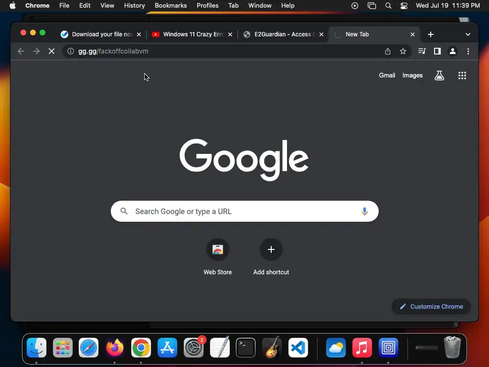The height and width of the screenshot is (367, 489).
Task: Open the View menu
Action: point(107,6)
